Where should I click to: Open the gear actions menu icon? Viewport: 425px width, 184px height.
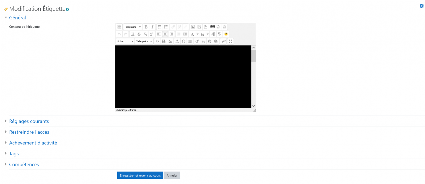pos(422,6)
